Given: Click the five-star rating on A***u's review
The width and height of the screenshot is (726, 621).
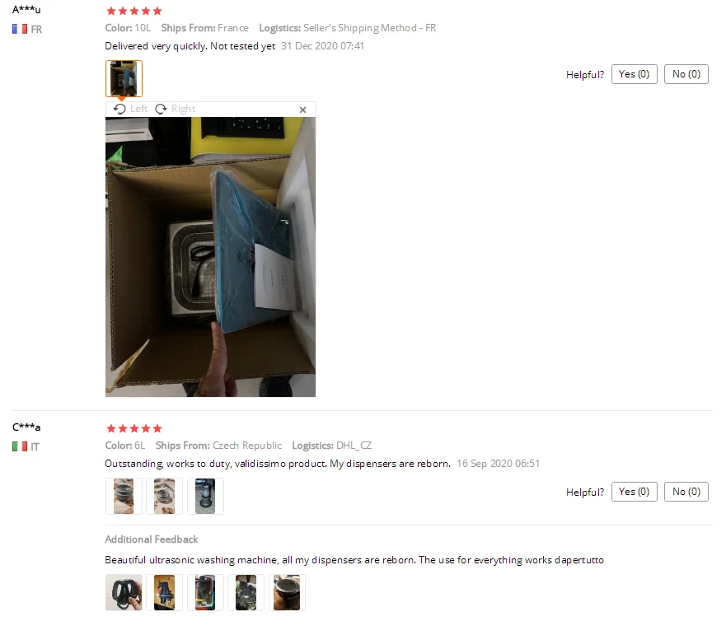Looking at the screenshot, I should click(134, 11).
